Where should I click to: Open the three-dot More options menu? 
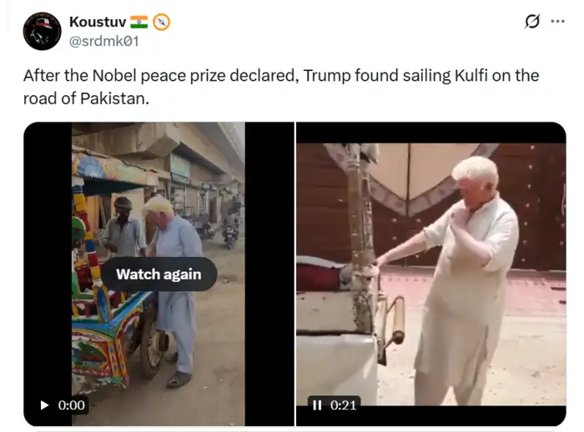557,22
